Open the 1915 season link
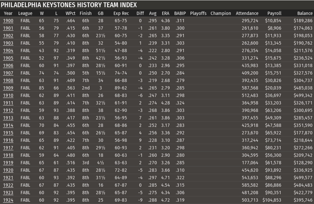 coord(8,133)
